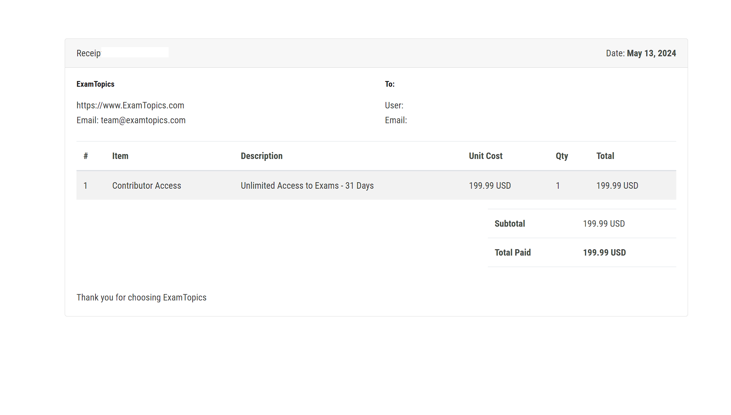
Task: Click the Total column header
Action: (605, 156)
